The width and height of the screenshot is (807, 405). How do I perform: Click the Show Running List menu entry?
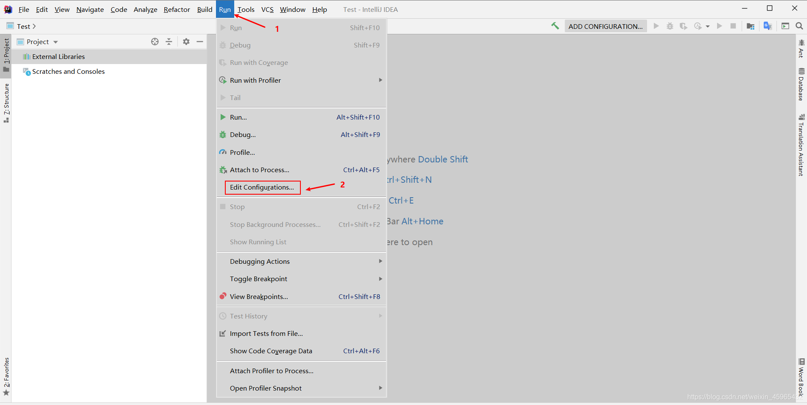(301, 242)
